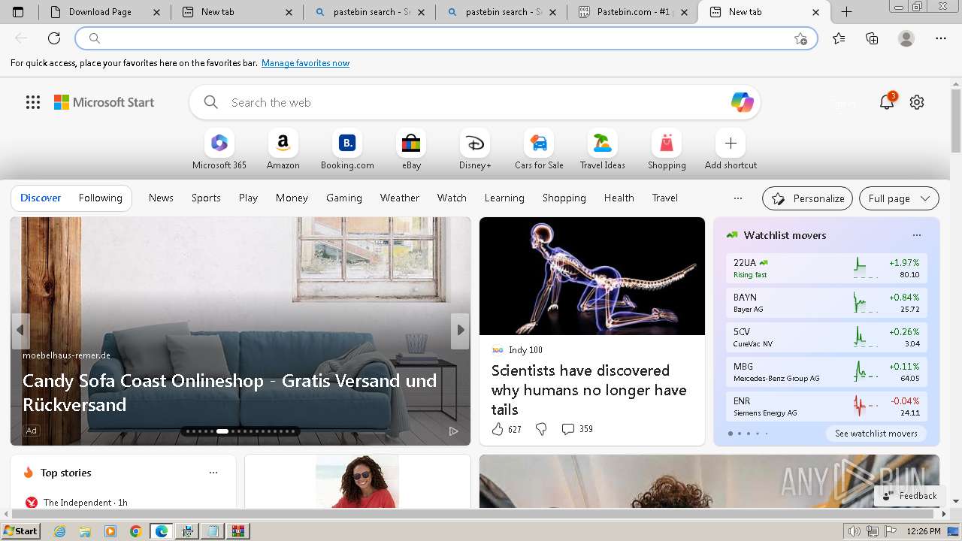Click See watchlist movers
Screen dimensions: 962x541
(x=876, y=434)
